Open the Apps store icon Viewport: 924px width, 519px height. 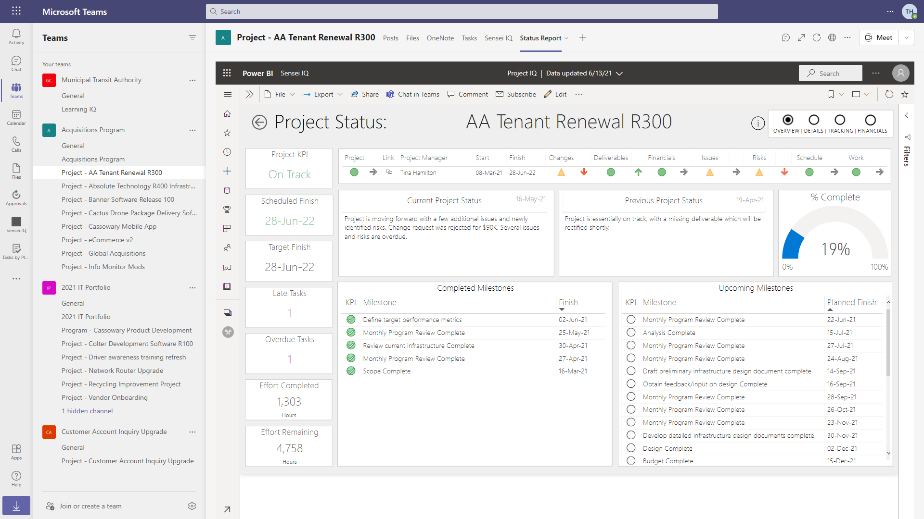pos(16,452)
